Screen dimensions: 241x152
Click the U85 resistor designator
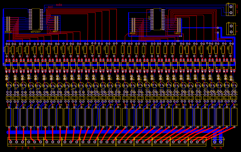pos(213,48)
